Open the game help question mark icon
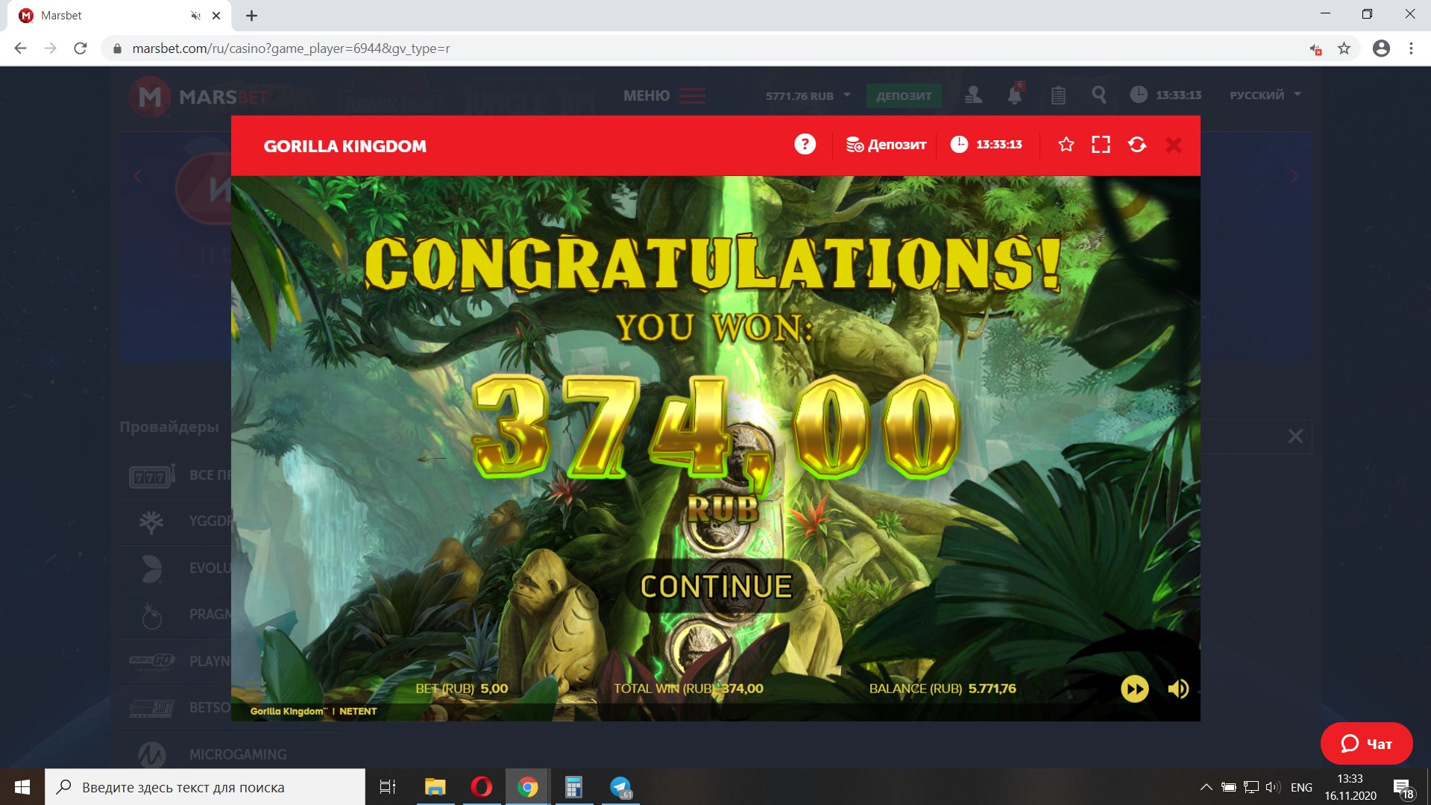The width and height of the screenshot is (1431, 805). [805, 145]
